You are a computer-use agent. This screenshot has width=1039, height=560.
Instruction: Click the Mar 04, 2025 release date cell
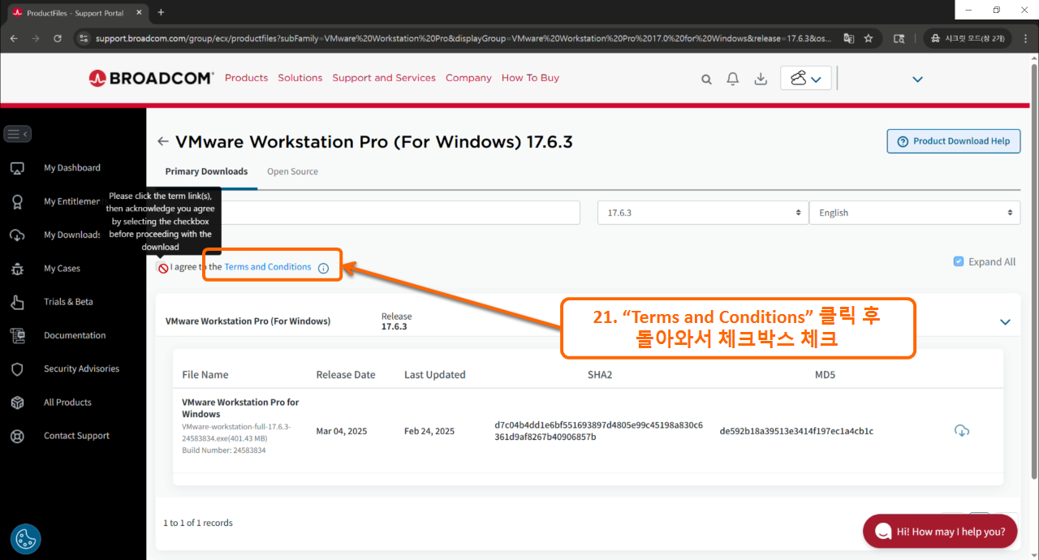click(342, 431)
